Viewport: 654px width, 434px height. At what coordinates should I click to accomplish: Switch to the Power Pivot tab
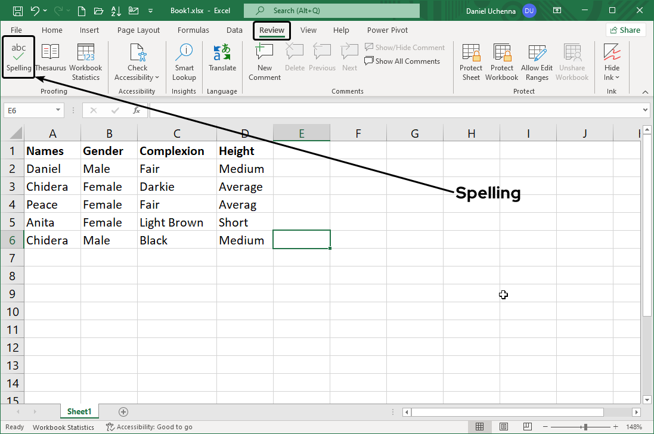click(387, 30)
